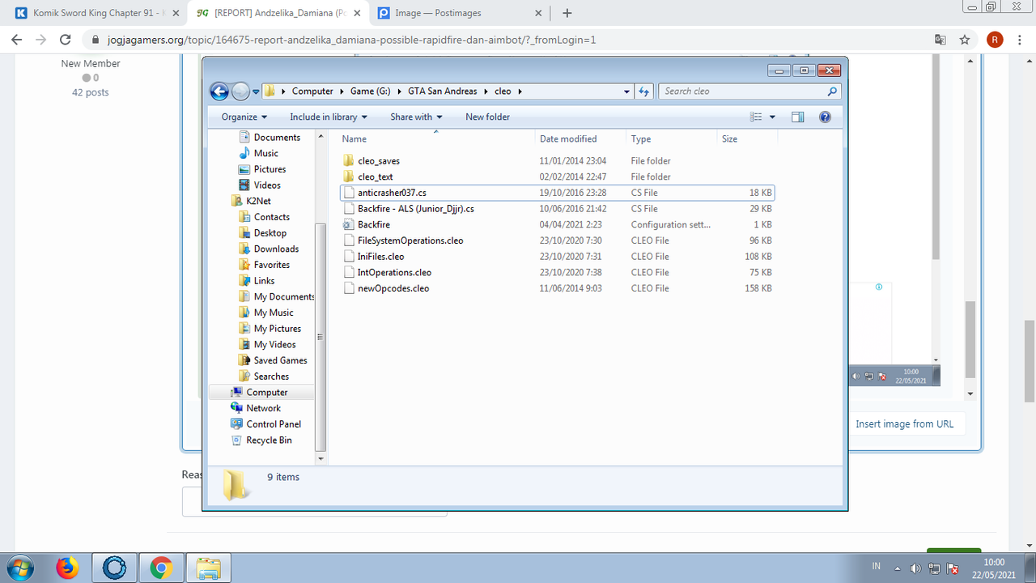
Task: Open the Share with menu
Action: pos(417,117)
